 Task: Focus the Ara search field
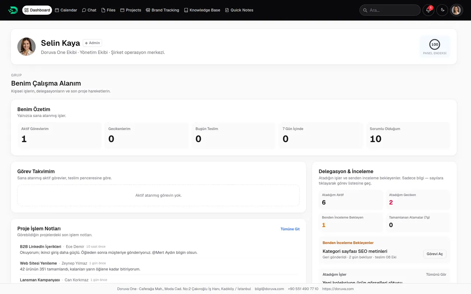coord(390,10)
